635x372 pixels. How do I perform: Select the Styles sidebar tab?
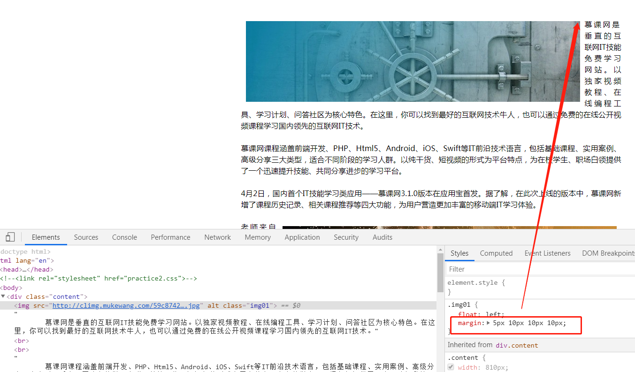459,253
